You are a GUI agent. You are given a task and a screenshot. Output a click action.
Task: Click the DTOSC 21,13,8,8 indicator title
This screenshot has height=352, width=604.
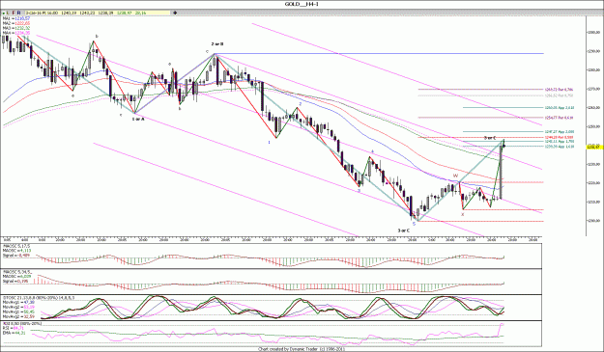pyautogui.click(x=39, y=297)
